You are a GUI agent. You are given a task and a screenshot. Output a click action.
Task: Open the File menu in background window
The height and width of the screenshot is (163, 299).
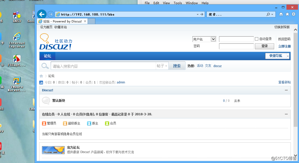pyautogui.click(x=147, y=3)
